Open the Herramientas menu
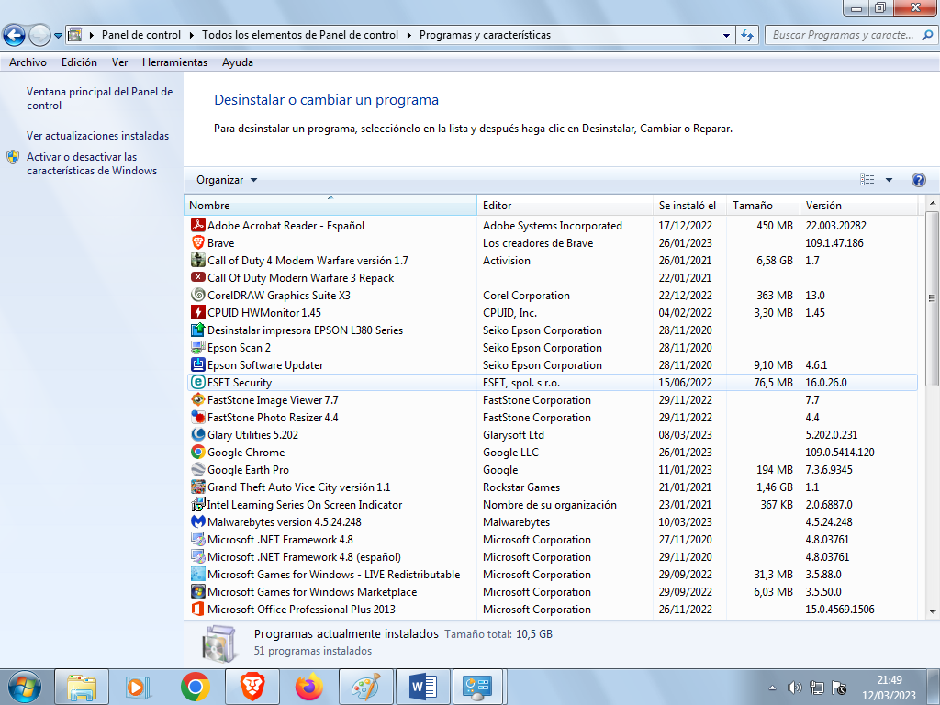 click(x=174, y=62)
